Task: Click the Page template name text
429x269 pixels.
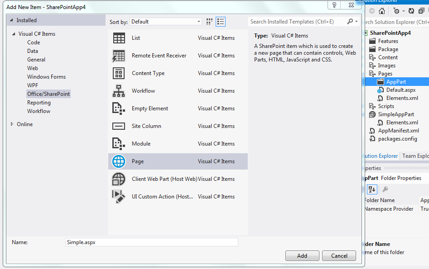Action: pos(138,161)
